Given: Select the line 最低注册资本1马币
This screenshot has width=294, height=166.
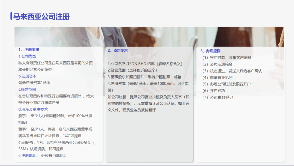Looking at the screenshot, I should (34, 83).
